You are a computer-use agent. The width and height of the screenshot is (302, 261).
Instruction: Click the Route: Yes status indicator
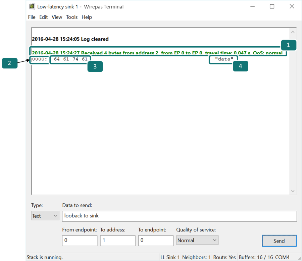pyautogui.click(x=224, y=257)
